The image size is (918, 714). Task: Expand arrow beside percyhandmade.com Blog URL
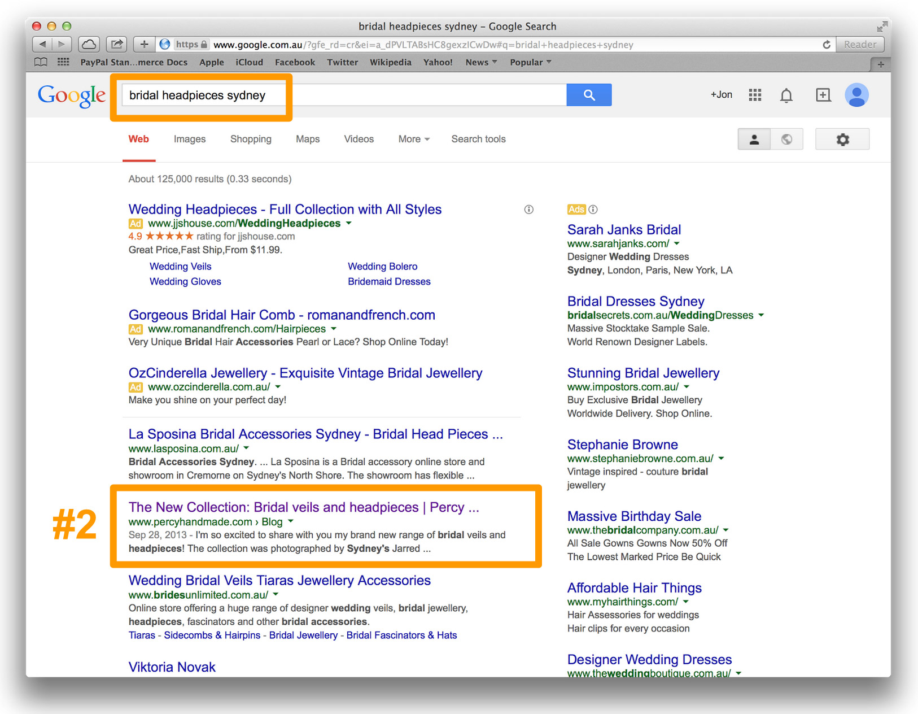291,521
